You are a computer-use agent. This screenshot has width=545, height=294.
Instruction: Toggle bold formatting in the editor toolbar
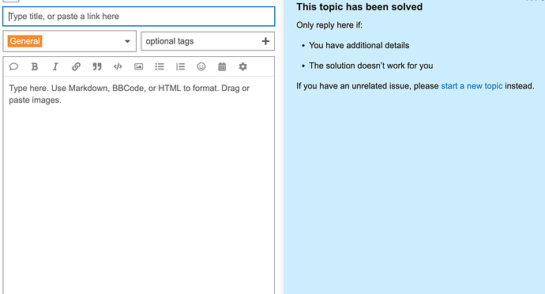35,66
